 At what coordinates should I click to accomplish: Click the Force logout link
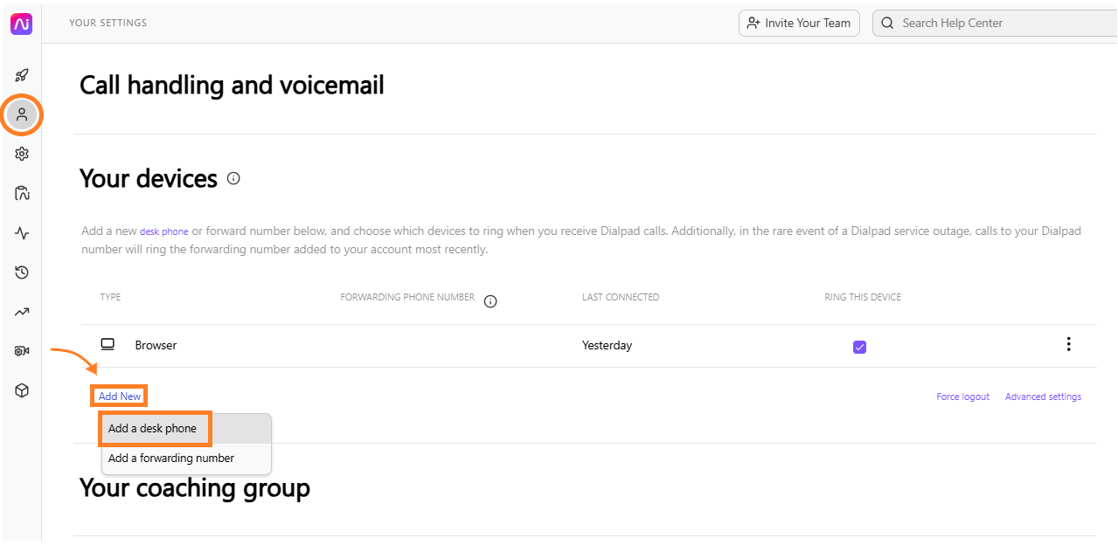(962, 397)
